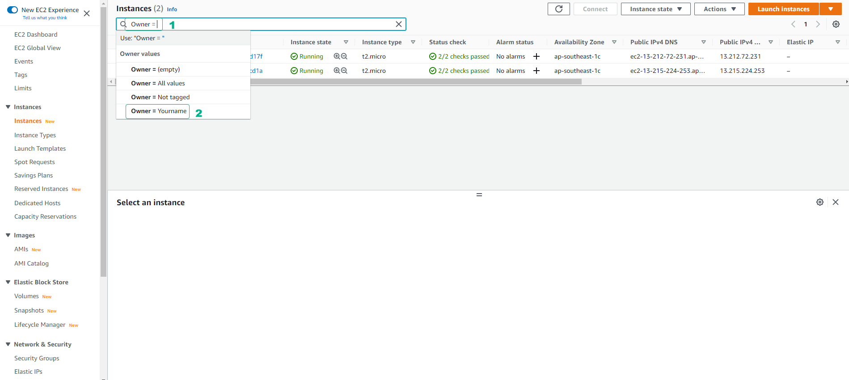Open Snapshots page
849x380 pixels.
coord(29,310)
